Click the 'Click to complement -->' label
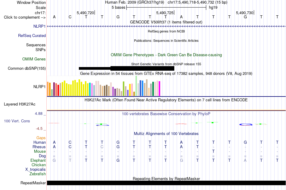286x190 pixels. click(x=25, y=17)
